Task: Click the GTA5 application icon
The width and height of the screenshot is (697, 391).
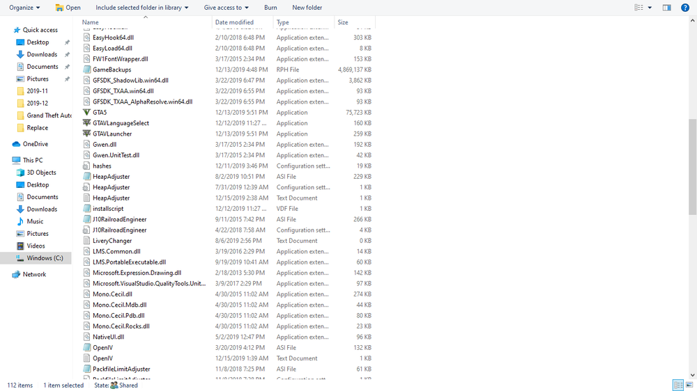Action: point(86,112)
